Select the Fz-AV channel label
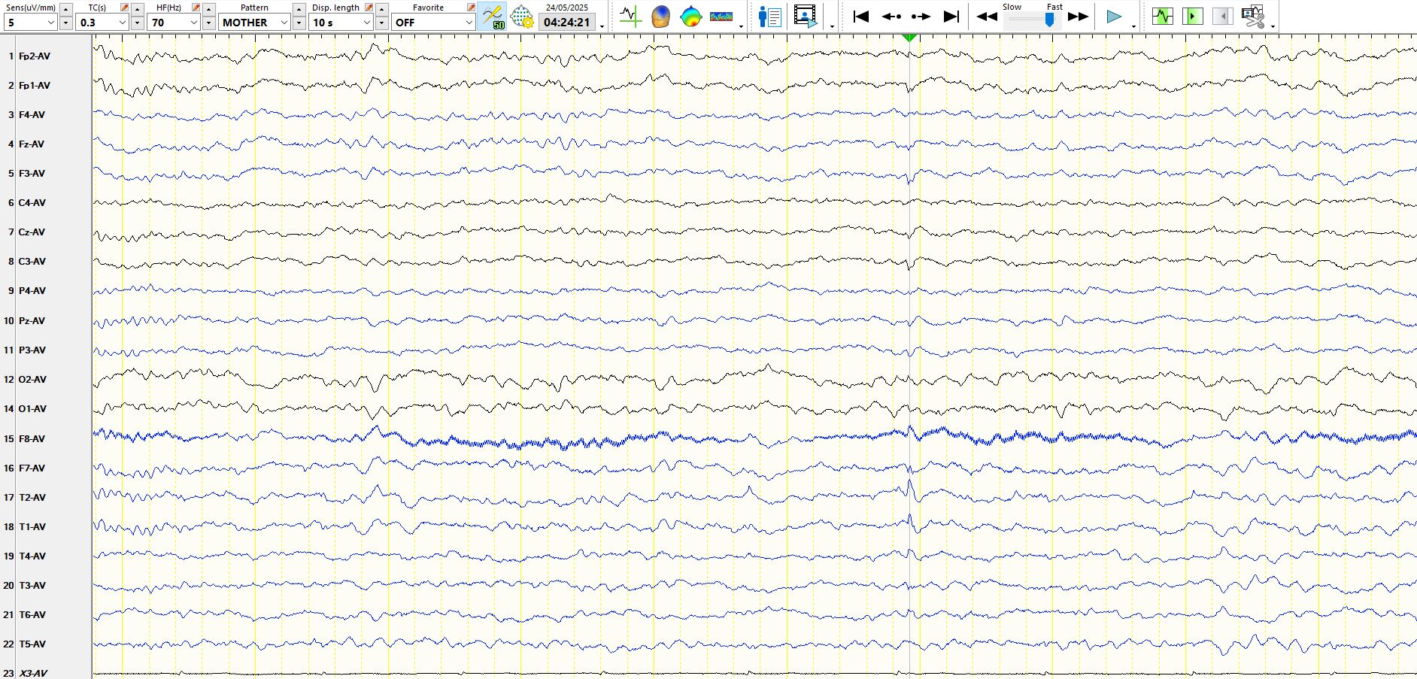The image size is (1417, 679). tap(32, 144)
